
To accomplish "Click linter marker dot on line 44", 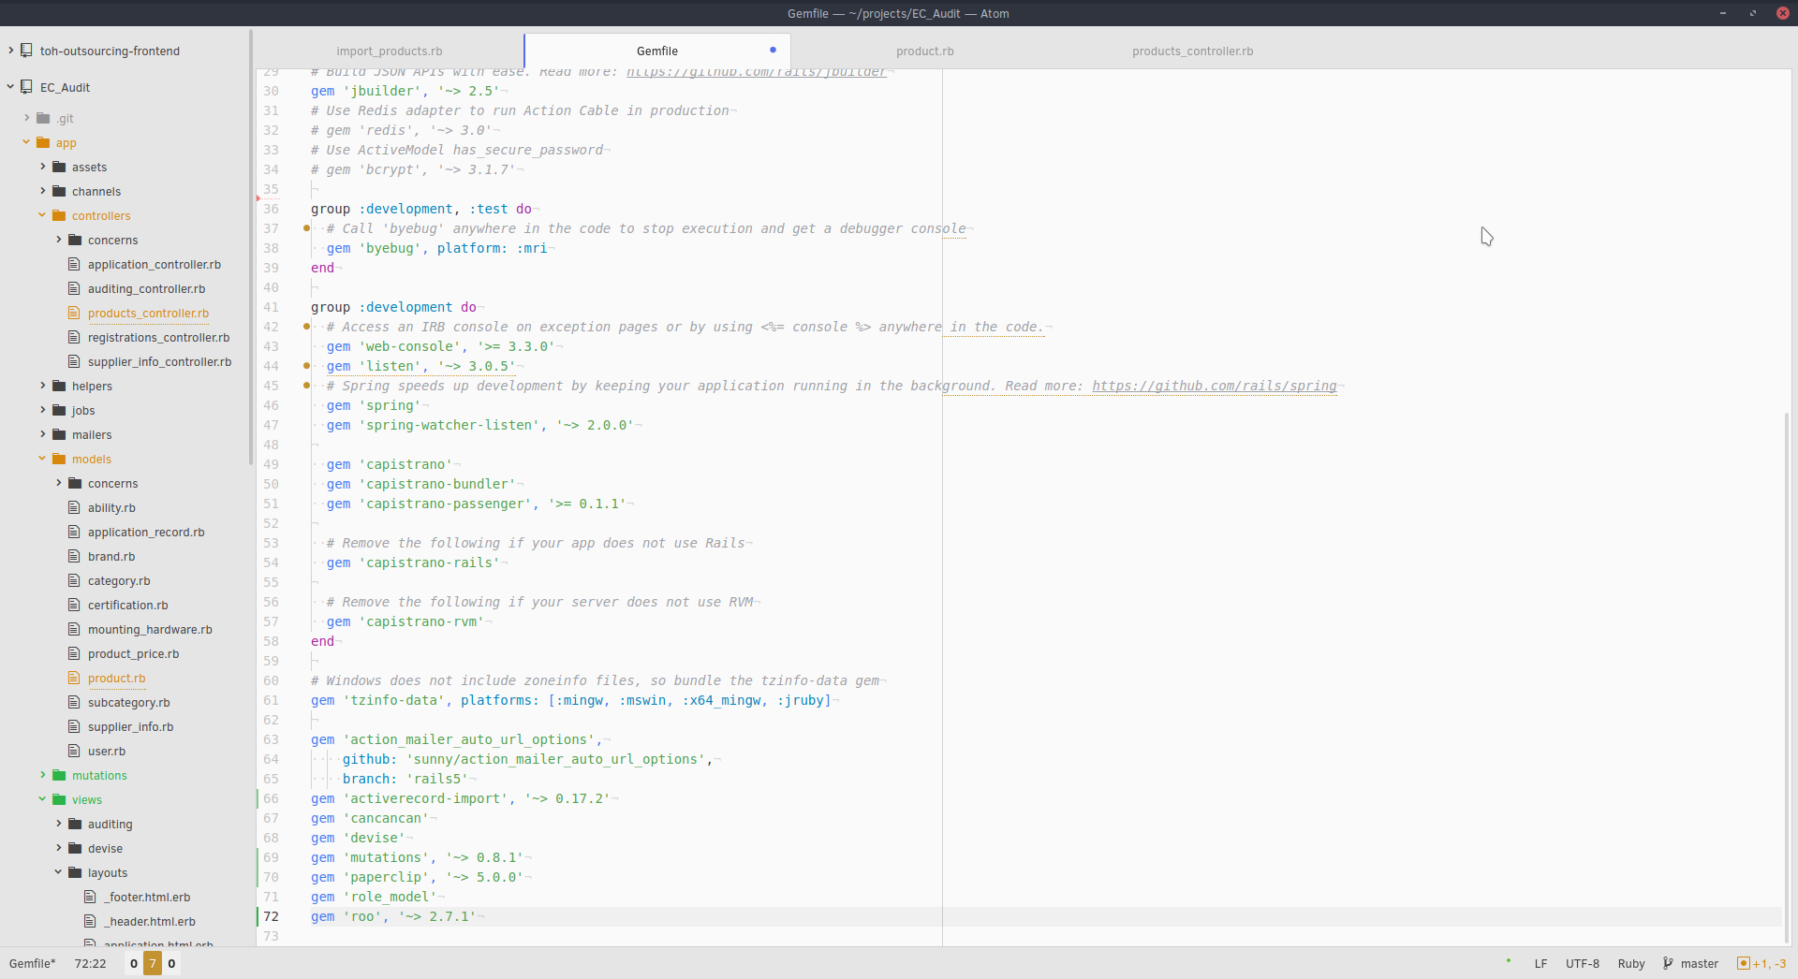I will (x=306, y=366).
